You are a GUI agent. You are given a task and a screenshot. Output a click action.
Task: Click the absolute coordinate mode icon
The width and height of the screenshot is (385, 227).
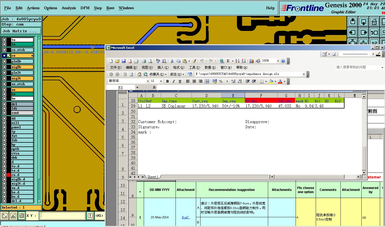pyautogui.click(x=5, y=216)
